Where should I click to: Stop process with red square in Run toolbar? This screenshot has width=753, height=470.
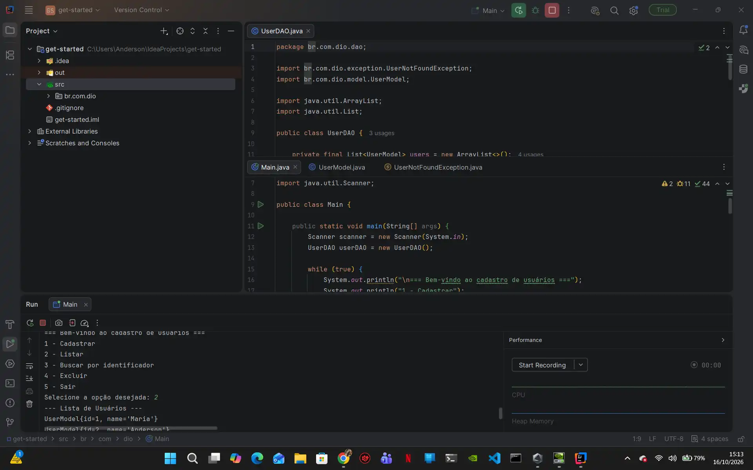43,323
